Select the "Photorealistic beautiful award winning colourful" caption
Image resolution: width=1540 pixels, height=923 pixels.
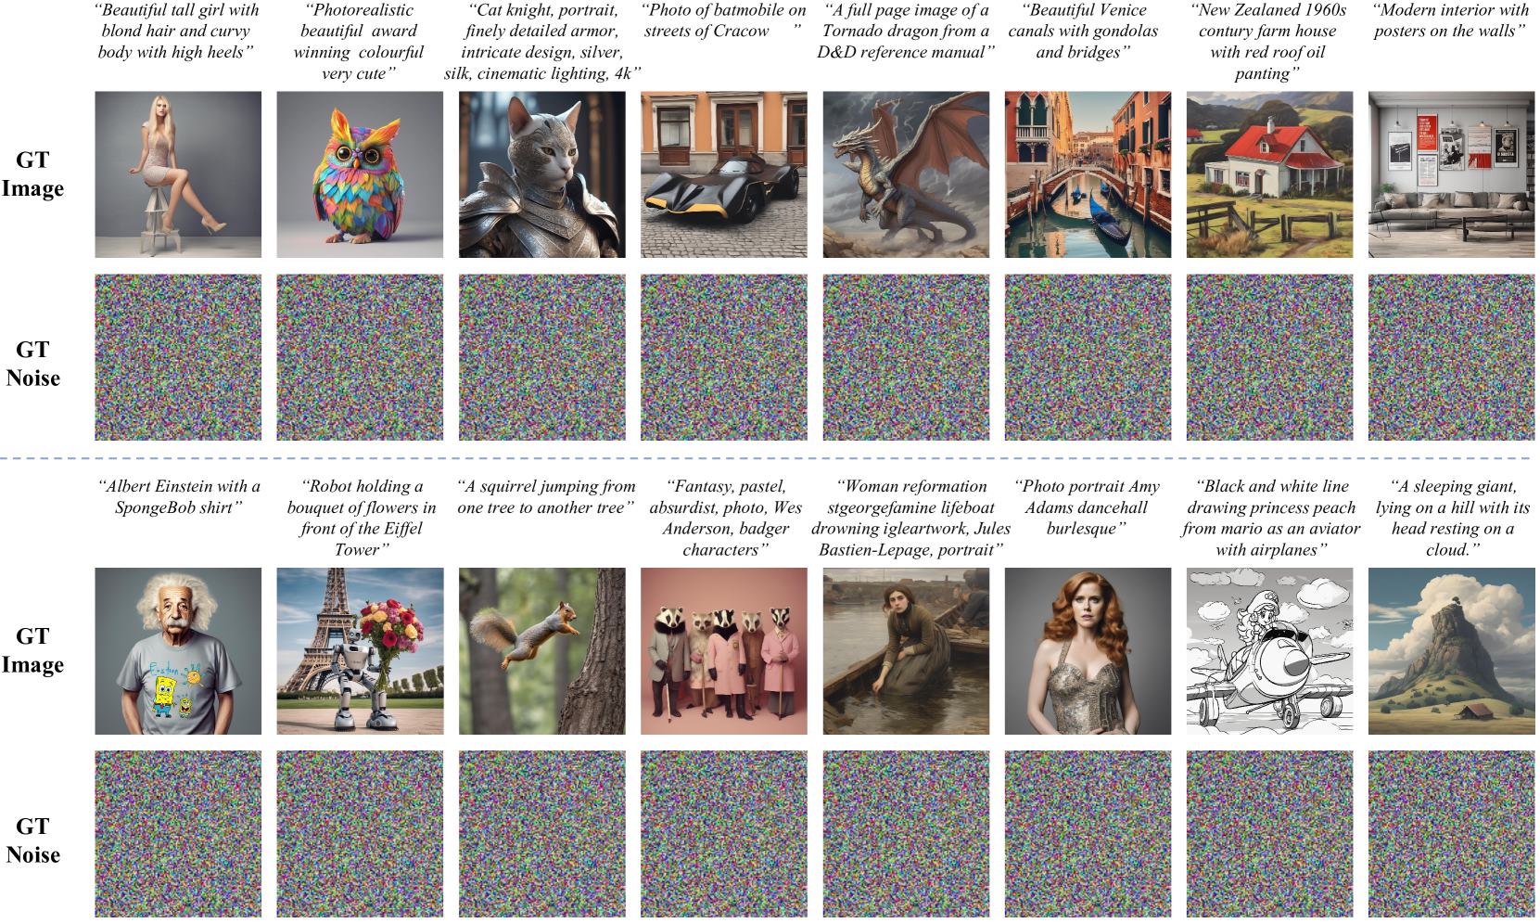click(x=359, y=42)
